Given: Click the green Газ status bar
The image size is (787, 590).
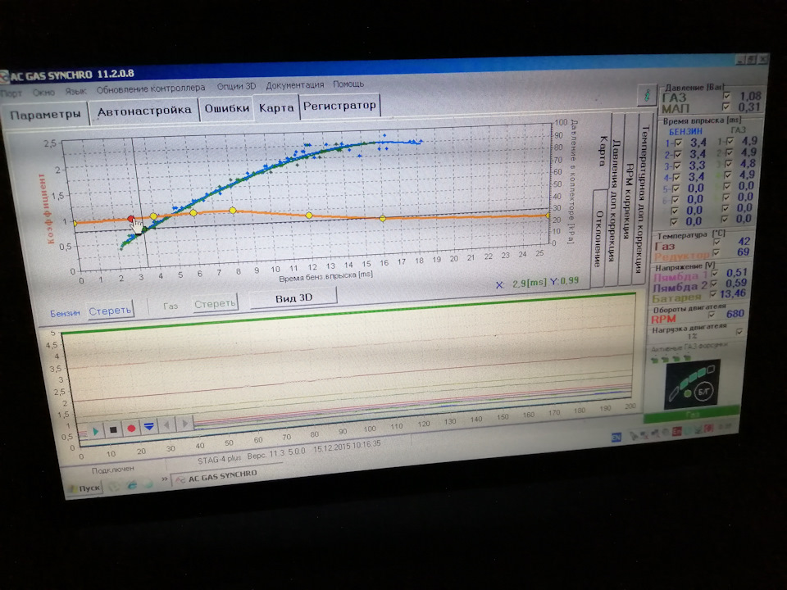Looking at the screenshot, I should click(692, 415).
